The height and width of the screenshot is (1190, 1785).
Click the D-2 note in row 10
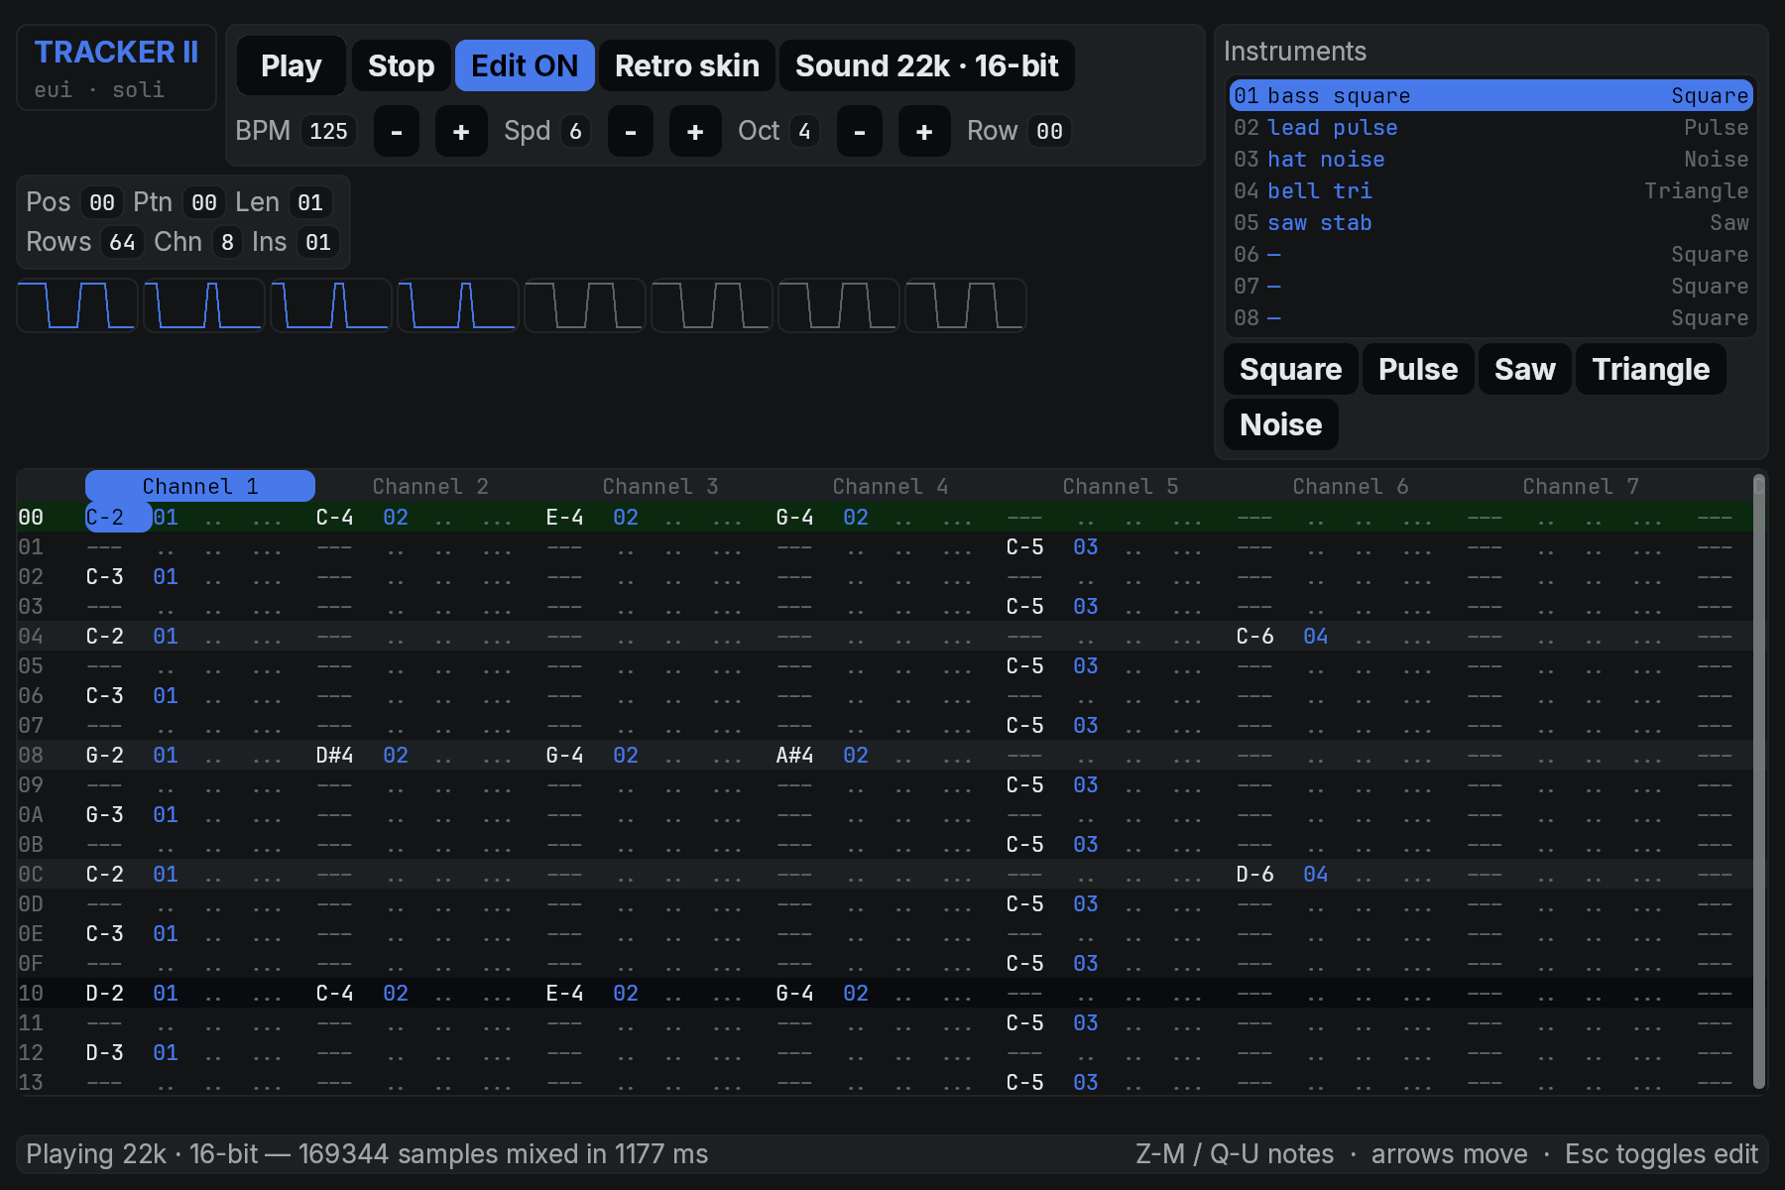[x=105, y=993]
